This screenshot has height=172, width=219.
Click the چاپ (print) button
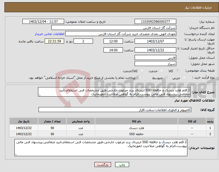pos(122,165)
